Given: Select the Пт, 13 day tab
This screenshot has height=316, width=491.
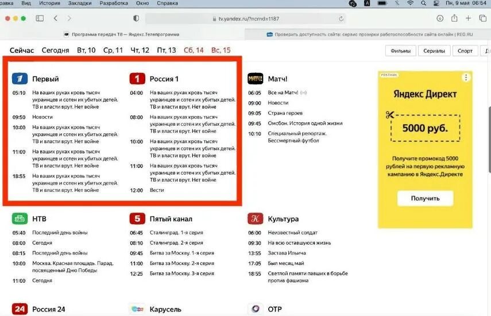Looking at the screenshot, I should click(x=167, y=50).
